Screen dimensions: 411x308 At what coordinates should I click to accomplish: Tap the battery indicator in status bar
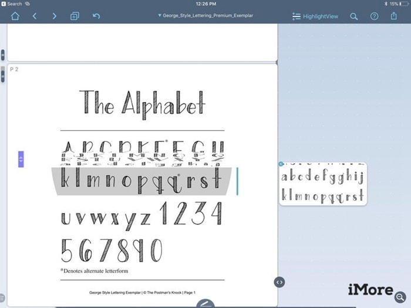click(x=404, y=4)
